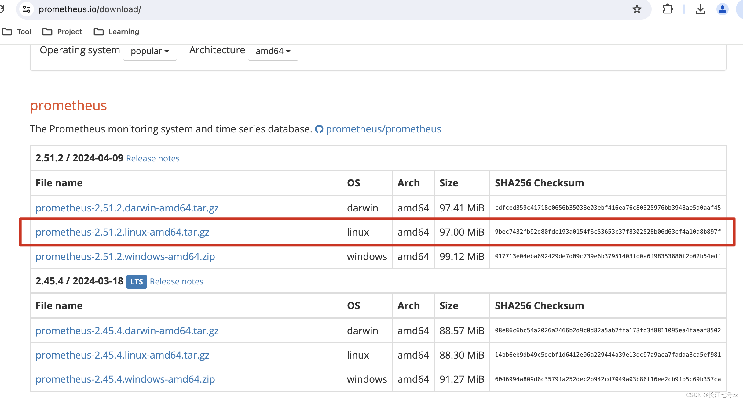Viewport: 743px width, 401px height.
Task: Download prometheus-2.51.2.linux-amd64.tar.gz
Action: 122,232
